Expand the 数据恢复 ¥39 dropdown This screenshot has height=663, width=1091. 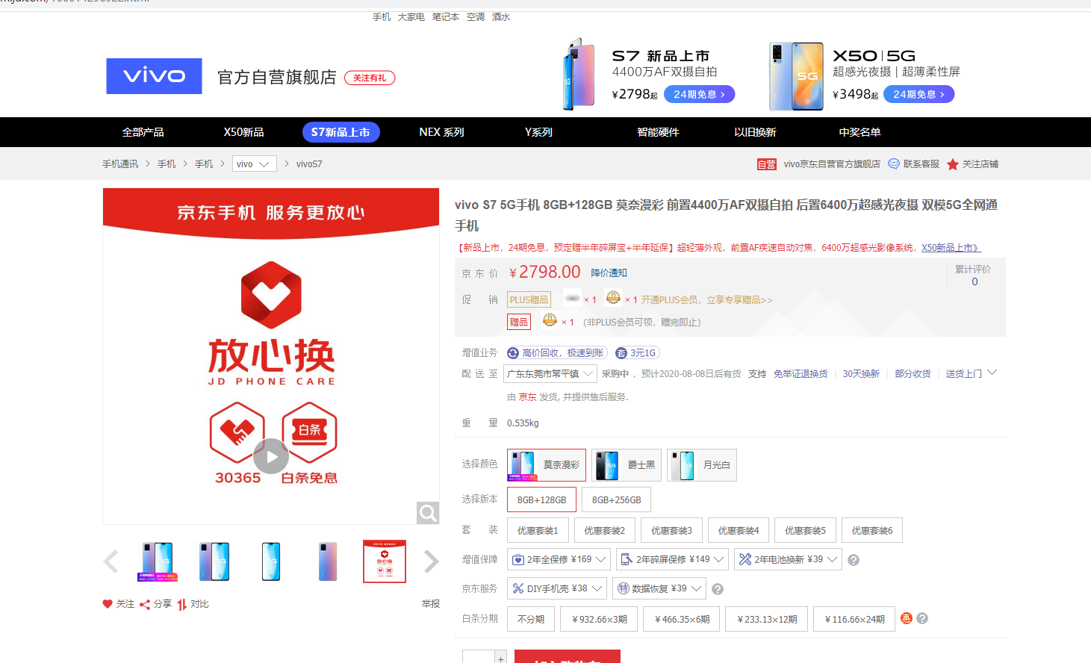click(x=659, y=588)
